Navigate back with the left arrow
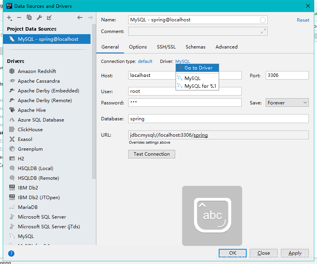317x264 pixels. click(80, 17)
